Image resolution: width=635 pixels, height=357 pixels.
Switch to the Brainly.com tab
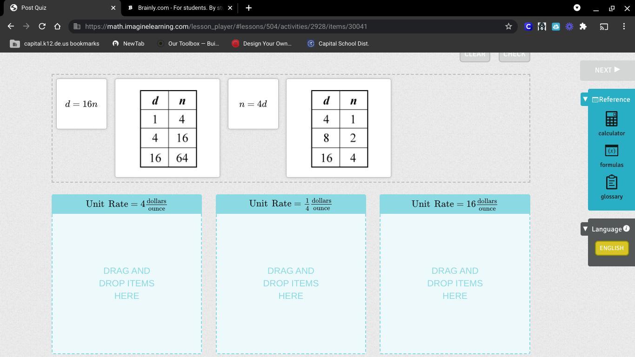tap(180, 8)
